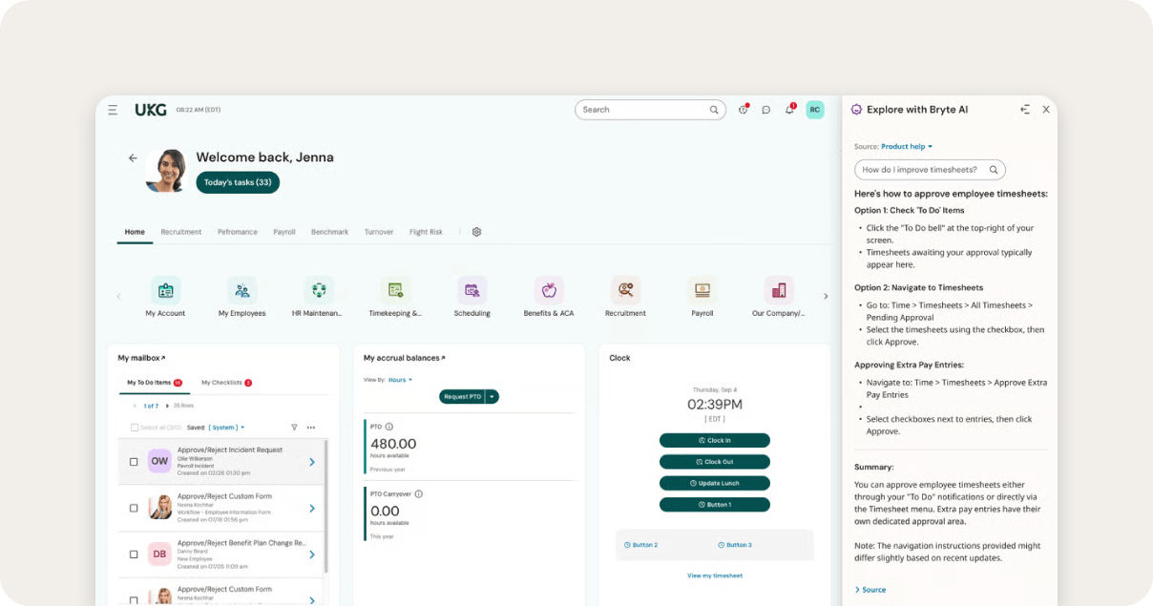Click the Request PTO button

[462, 396]
